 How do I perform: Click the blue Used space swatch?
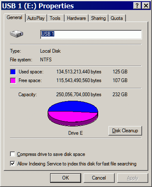(x=13, y=72)
